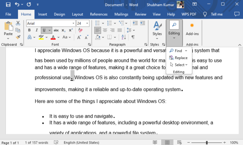Click Show/Hide paragraph marks icon
Viewport: 243px width, 145px height.
coord(133,37)
